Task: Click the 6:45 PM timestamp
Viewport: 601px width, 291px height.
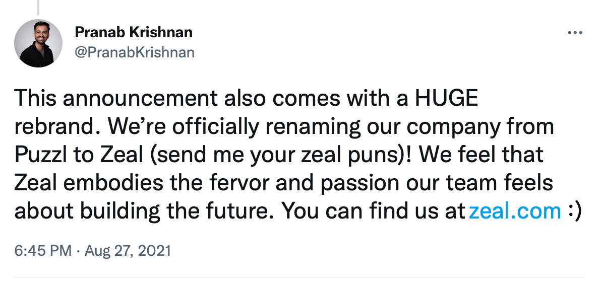Action: pyautogui.click(x=42, y=250)
